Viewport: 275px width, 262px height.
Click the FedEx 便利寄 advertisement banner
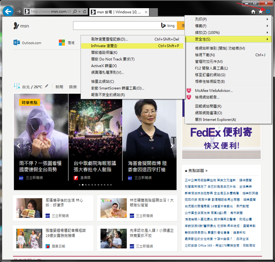221,139
